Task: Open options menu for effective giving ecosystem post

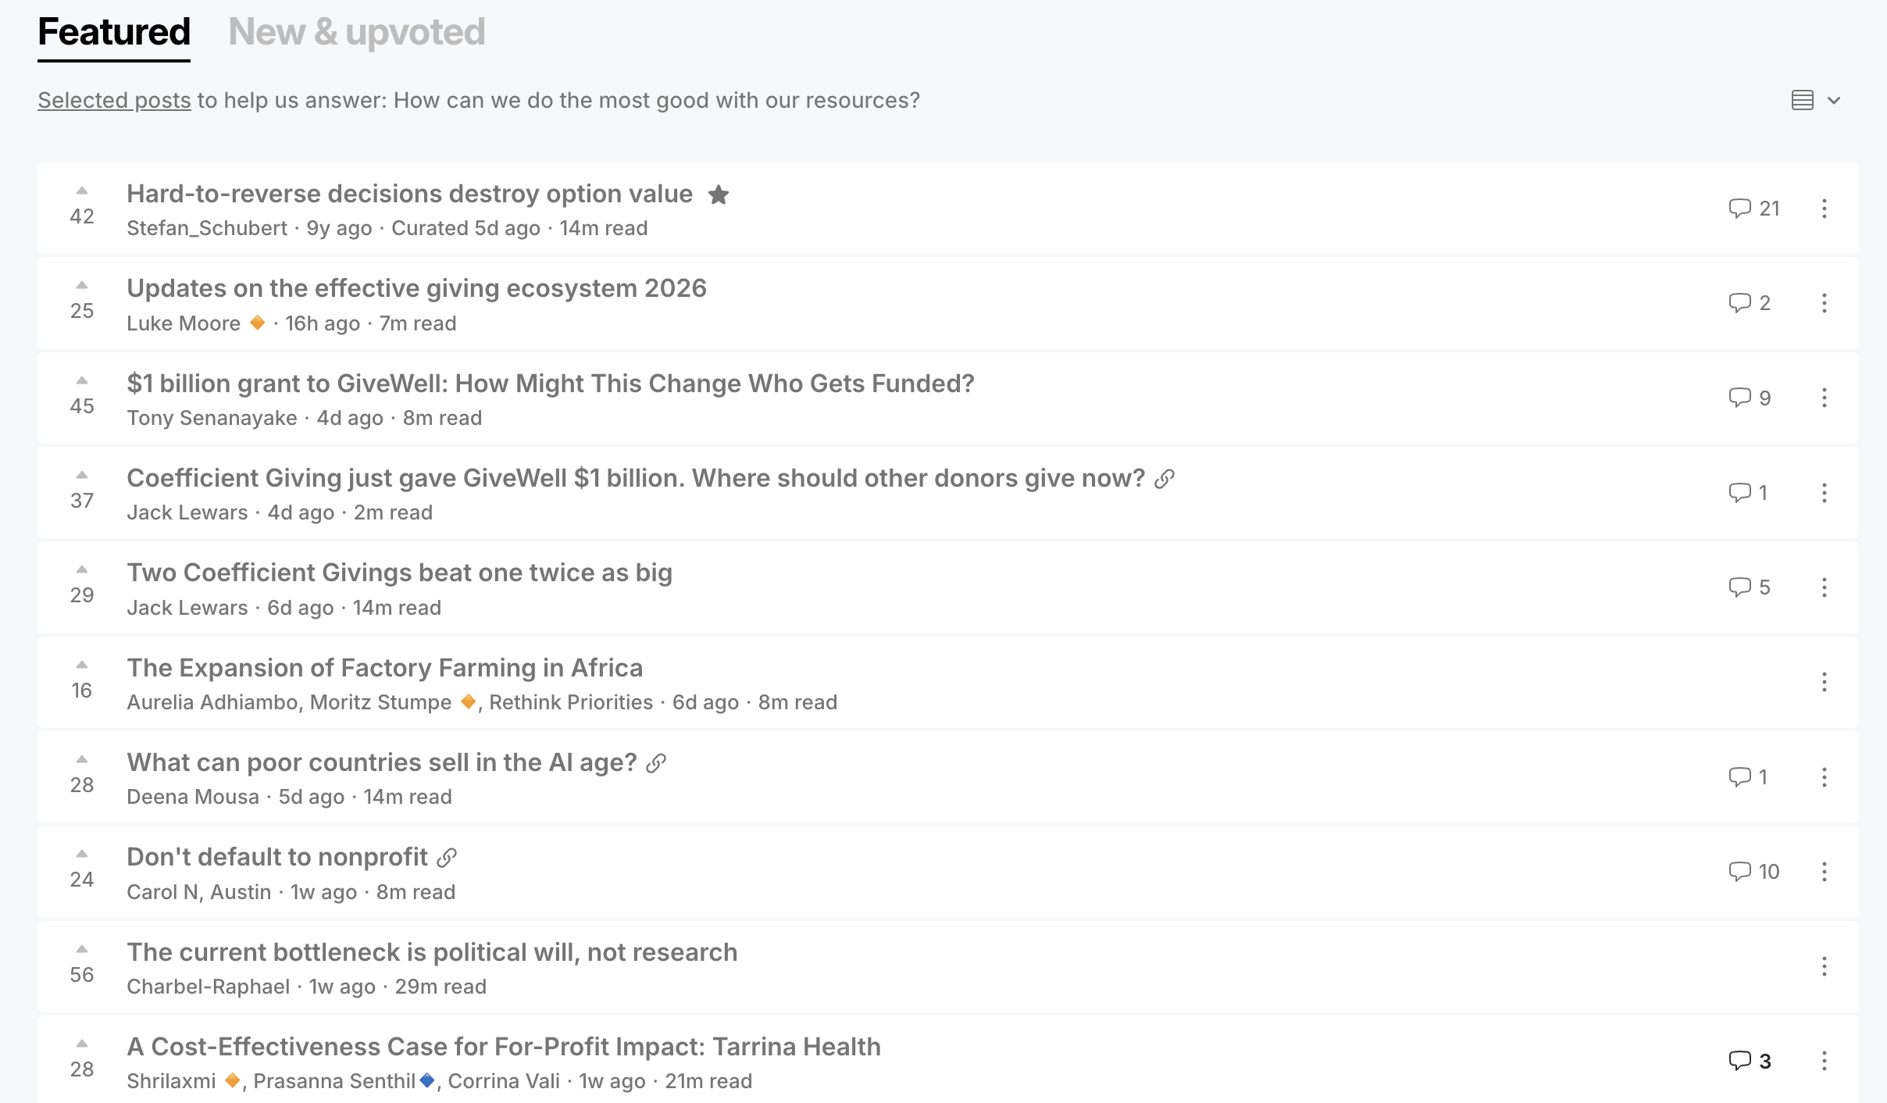Action: tap(1825, 303)
